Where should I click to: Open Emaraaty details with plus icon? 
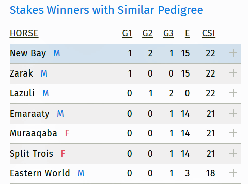(x=233, y=113)
